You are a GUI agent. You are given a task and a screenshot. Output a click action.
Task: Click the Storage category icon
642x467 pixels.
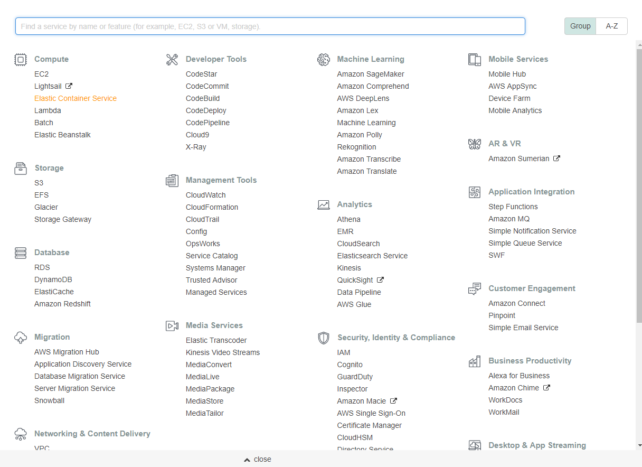tap(21, 168)
